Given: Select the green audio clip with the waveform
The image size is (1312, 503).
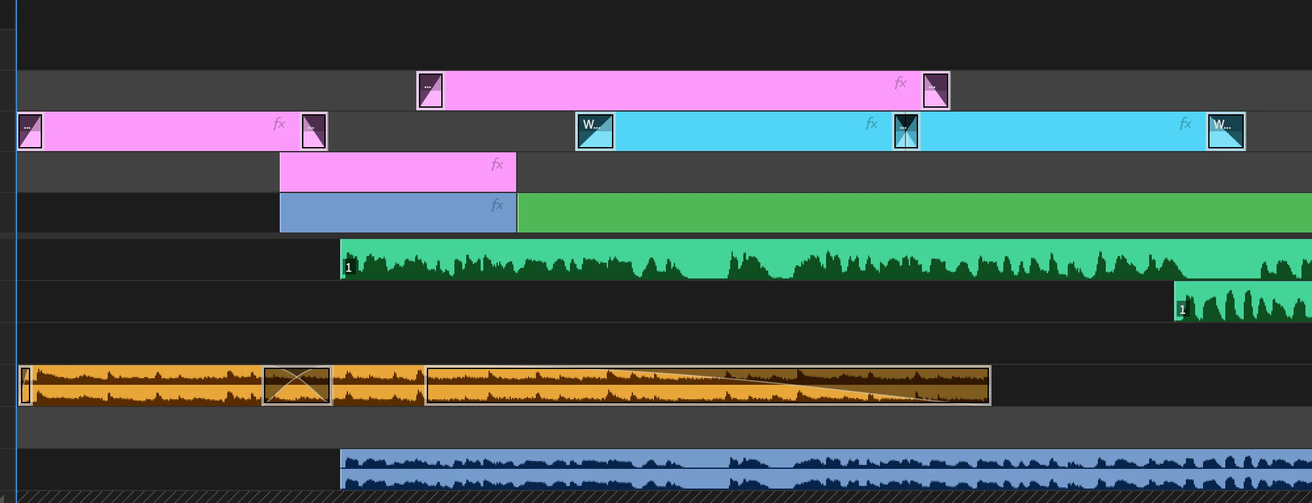Looking at the screenshot, I should coord(826,259).
